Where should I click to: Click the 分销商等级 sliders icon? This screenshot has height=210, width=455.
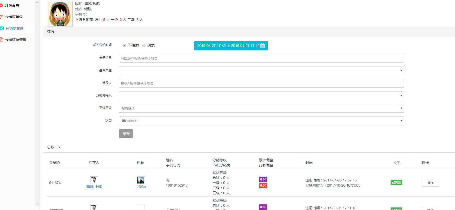click(x=1, y=17)
